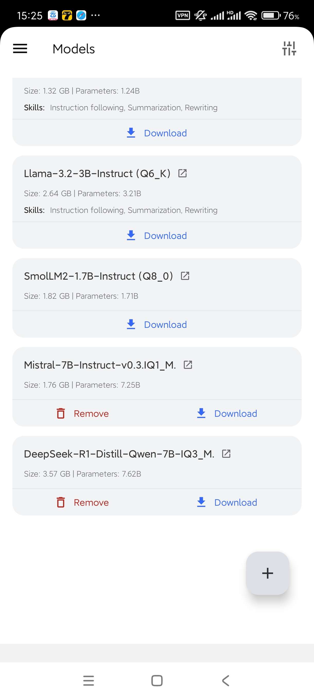Screen dimensions: 314x699
Task: Download the DeepSeek-R1-Distill-Qwen-7B model
Action: (x=227, y=502)
